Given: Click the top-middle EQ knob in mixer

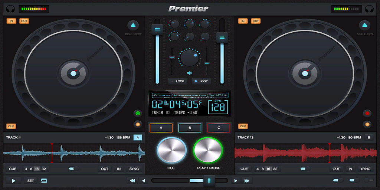Looking at the screenshot, I should pyautogui.click(x=190, y=24).
